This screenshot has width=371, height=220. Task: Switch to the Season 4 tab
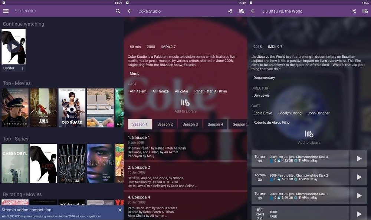[x=215, y=124]
